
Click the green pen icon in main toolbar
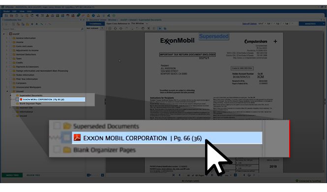coord(78,15)
